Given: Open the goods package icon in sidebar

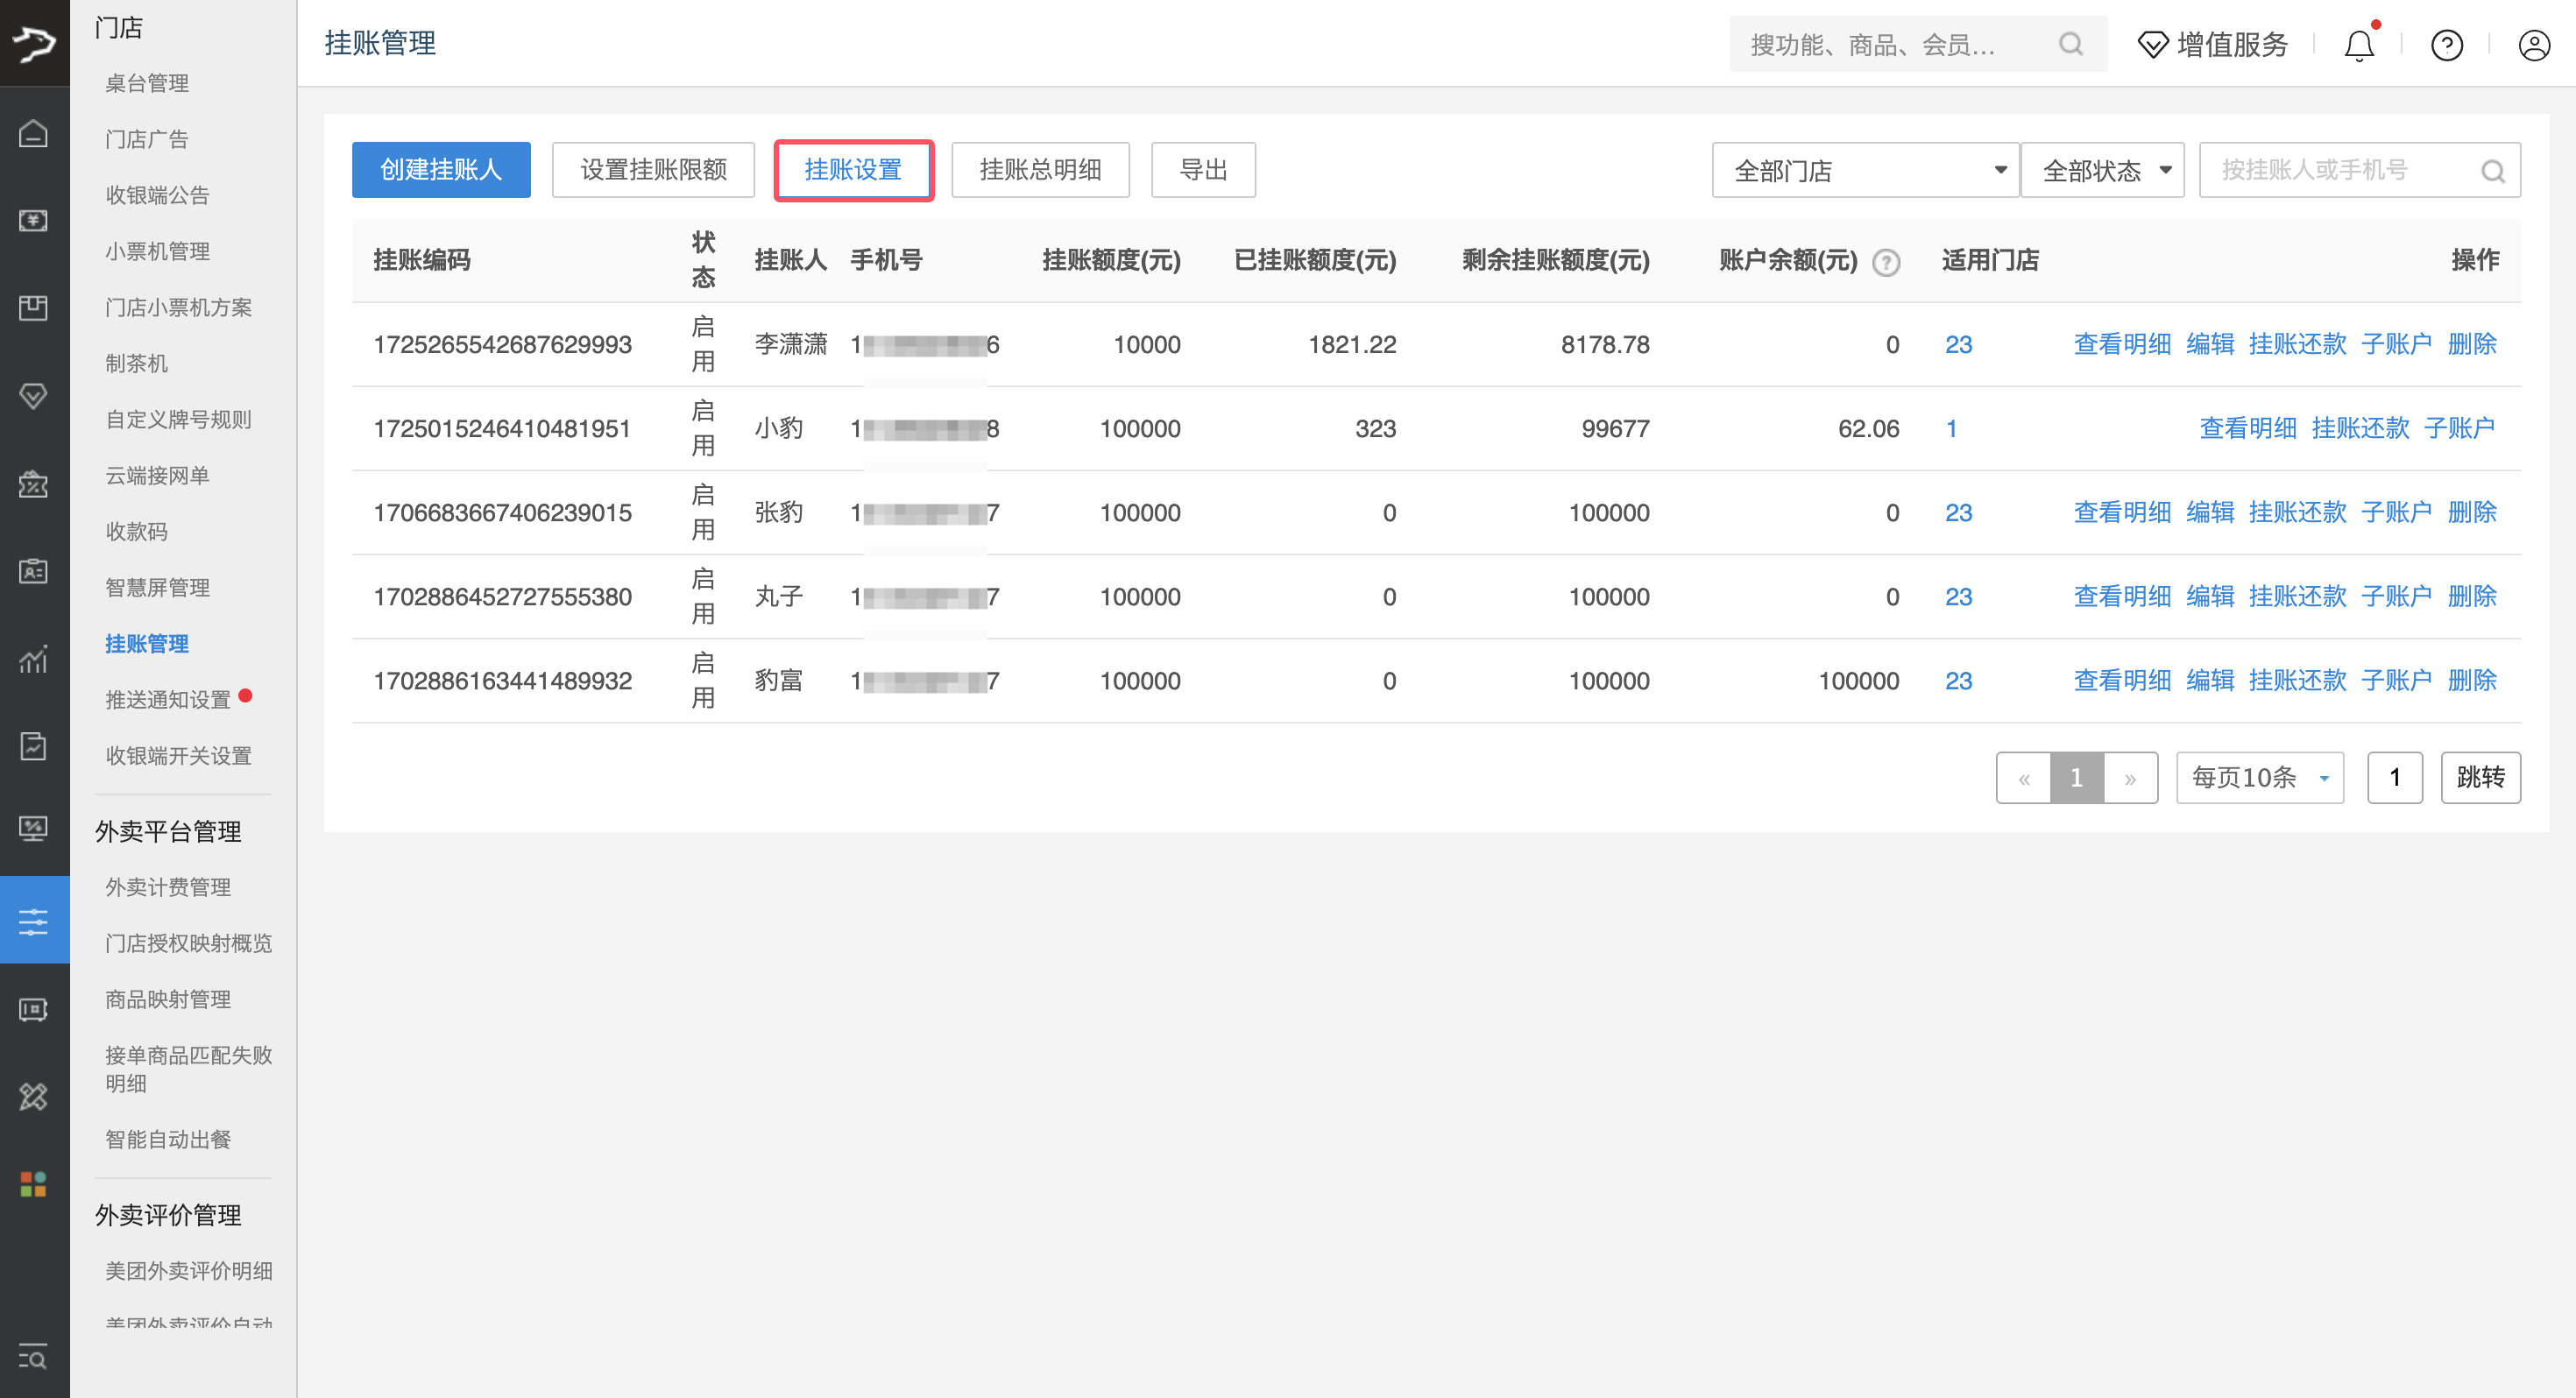Looking at the screenshot, I should click(x=34, y=308).
